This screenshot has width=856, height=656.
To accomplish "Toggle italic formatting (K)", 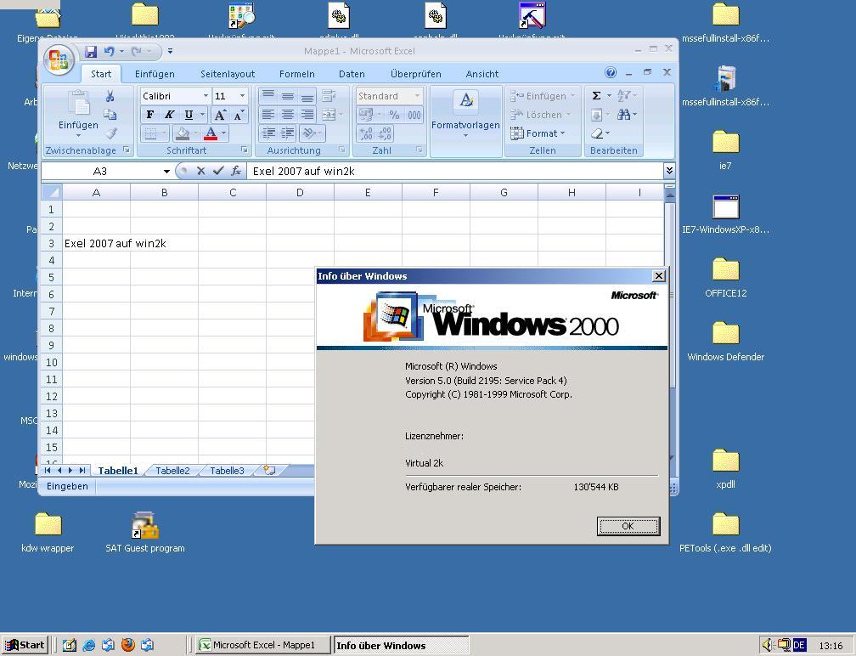I will [x=169, y=115].
